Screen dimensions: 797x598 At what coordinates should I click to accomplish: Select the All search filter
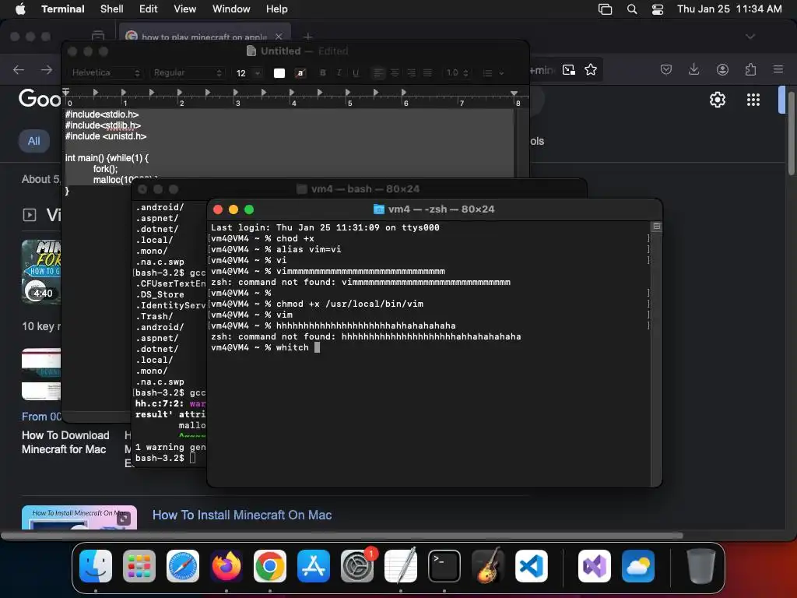coord(34,141)
